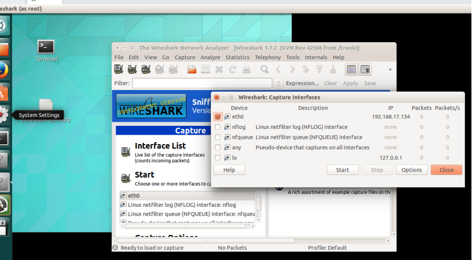Click the interface icon beside eth0 in dialog
The height and width of the screenshot is (260, 472).
pyautogui.click(x=227, y=117)
